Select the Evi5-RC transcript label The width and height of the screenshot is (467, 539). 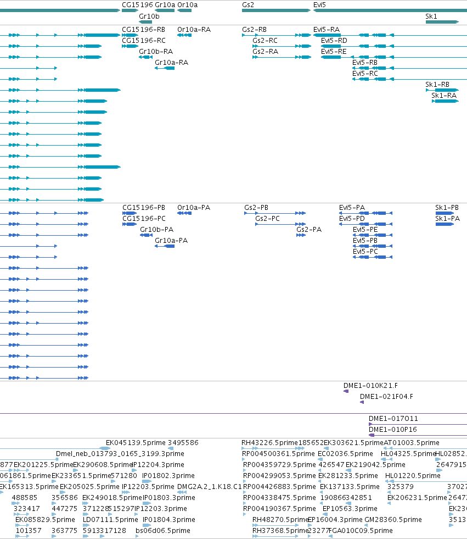(365, 74)
